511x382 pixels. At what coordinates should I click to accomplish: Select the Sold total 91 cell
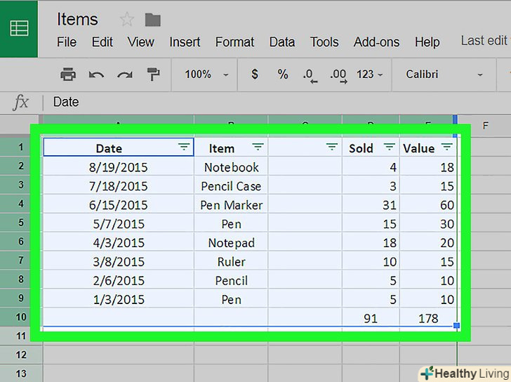(371, 318)
